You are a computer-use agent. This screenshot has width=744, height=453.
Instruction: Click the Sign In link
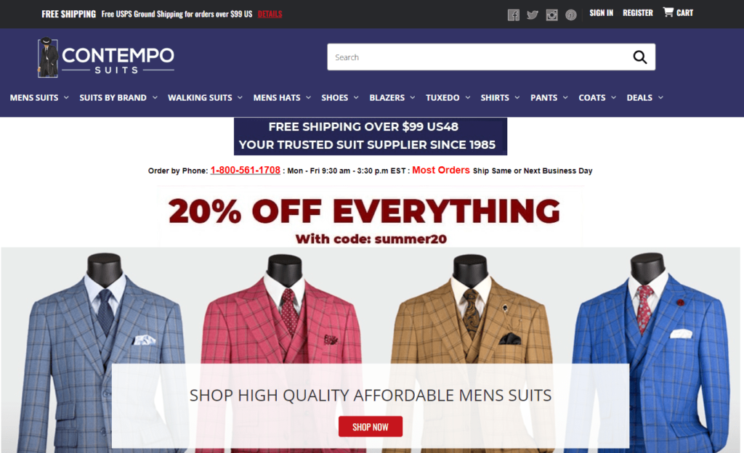click(x=601, y=13)
